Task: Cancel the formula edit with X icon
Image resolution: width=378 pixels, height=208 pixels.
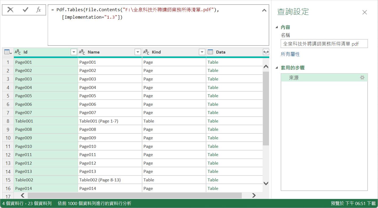Action: pyautogui.click(x=10, y=10)
